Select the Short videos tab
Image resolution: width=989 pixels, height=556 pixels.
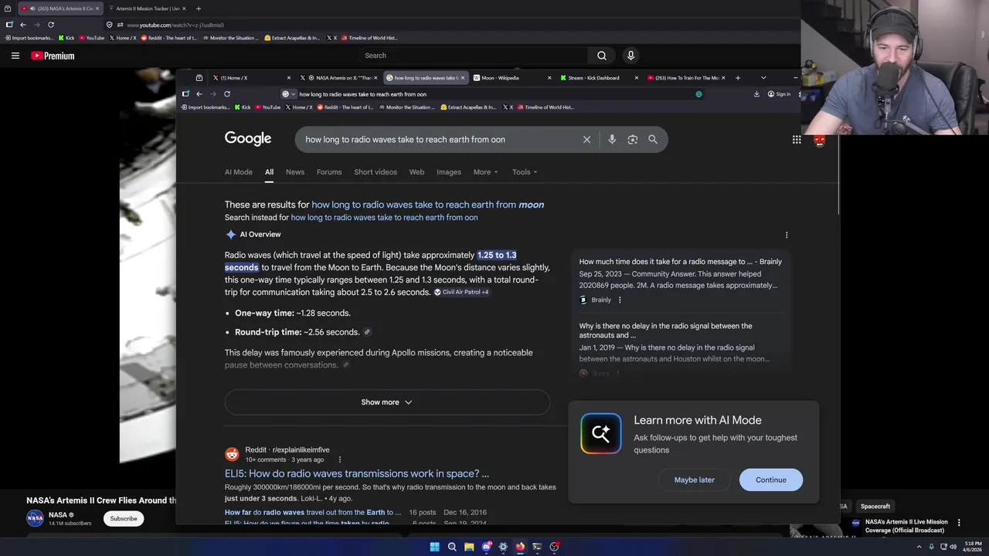pyautogui.click(x=376, y=172)
